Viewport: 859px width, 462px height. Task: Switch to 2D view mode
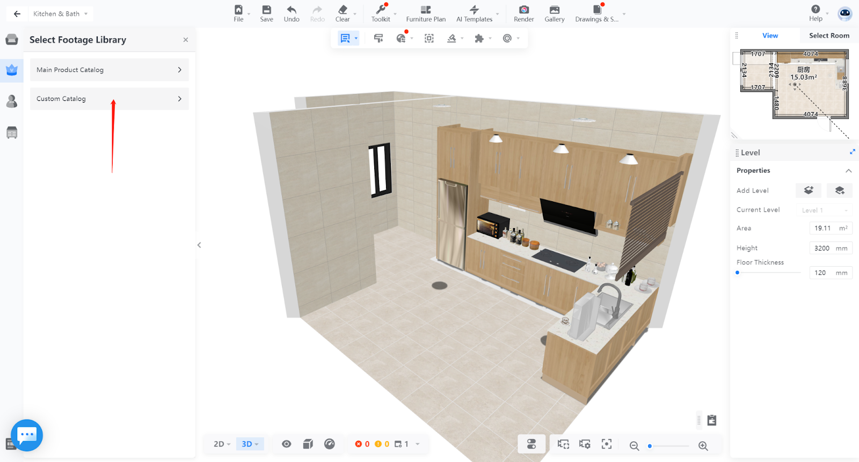point(221,444)
